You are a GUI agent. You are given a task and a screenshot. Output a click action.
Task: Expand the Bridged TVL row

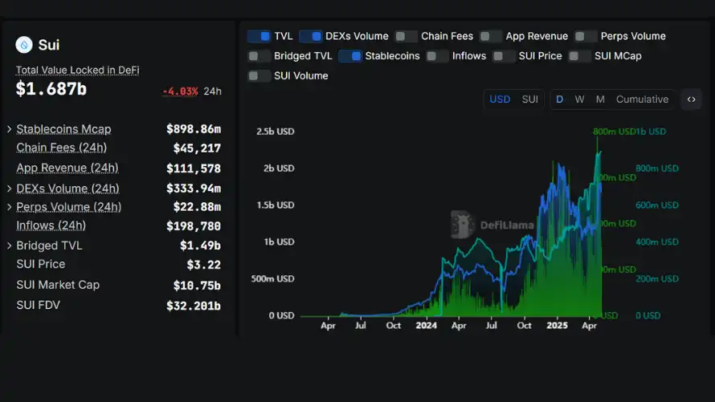9,246
